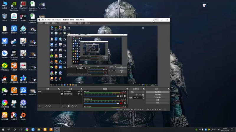Image resolution: width=236 pixels, height=132 pixels.
Task: Toggle visibility eye for 视频捕获设备 source
Action: [x=78, y=94]
